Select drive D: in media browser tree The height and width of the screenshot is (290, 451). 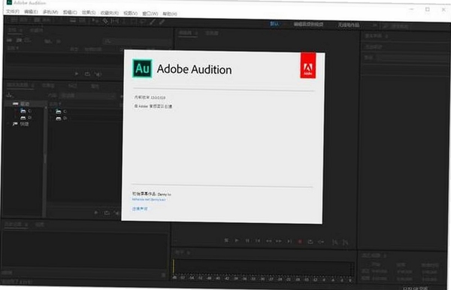click(26, 117)
